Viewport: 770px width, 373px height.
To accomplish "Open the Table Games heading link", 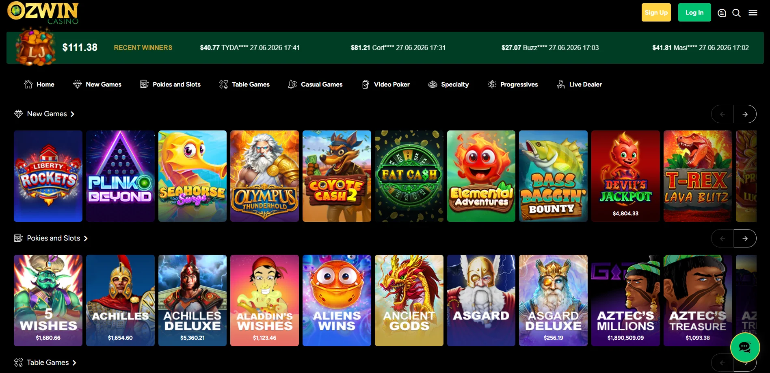I will pyautogui.click(x=48, y=362).
